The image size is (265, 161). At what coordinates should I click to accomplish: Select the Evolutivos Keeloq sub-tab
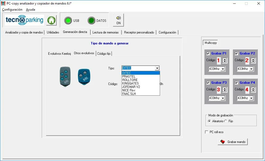click(x=59, y=54)
